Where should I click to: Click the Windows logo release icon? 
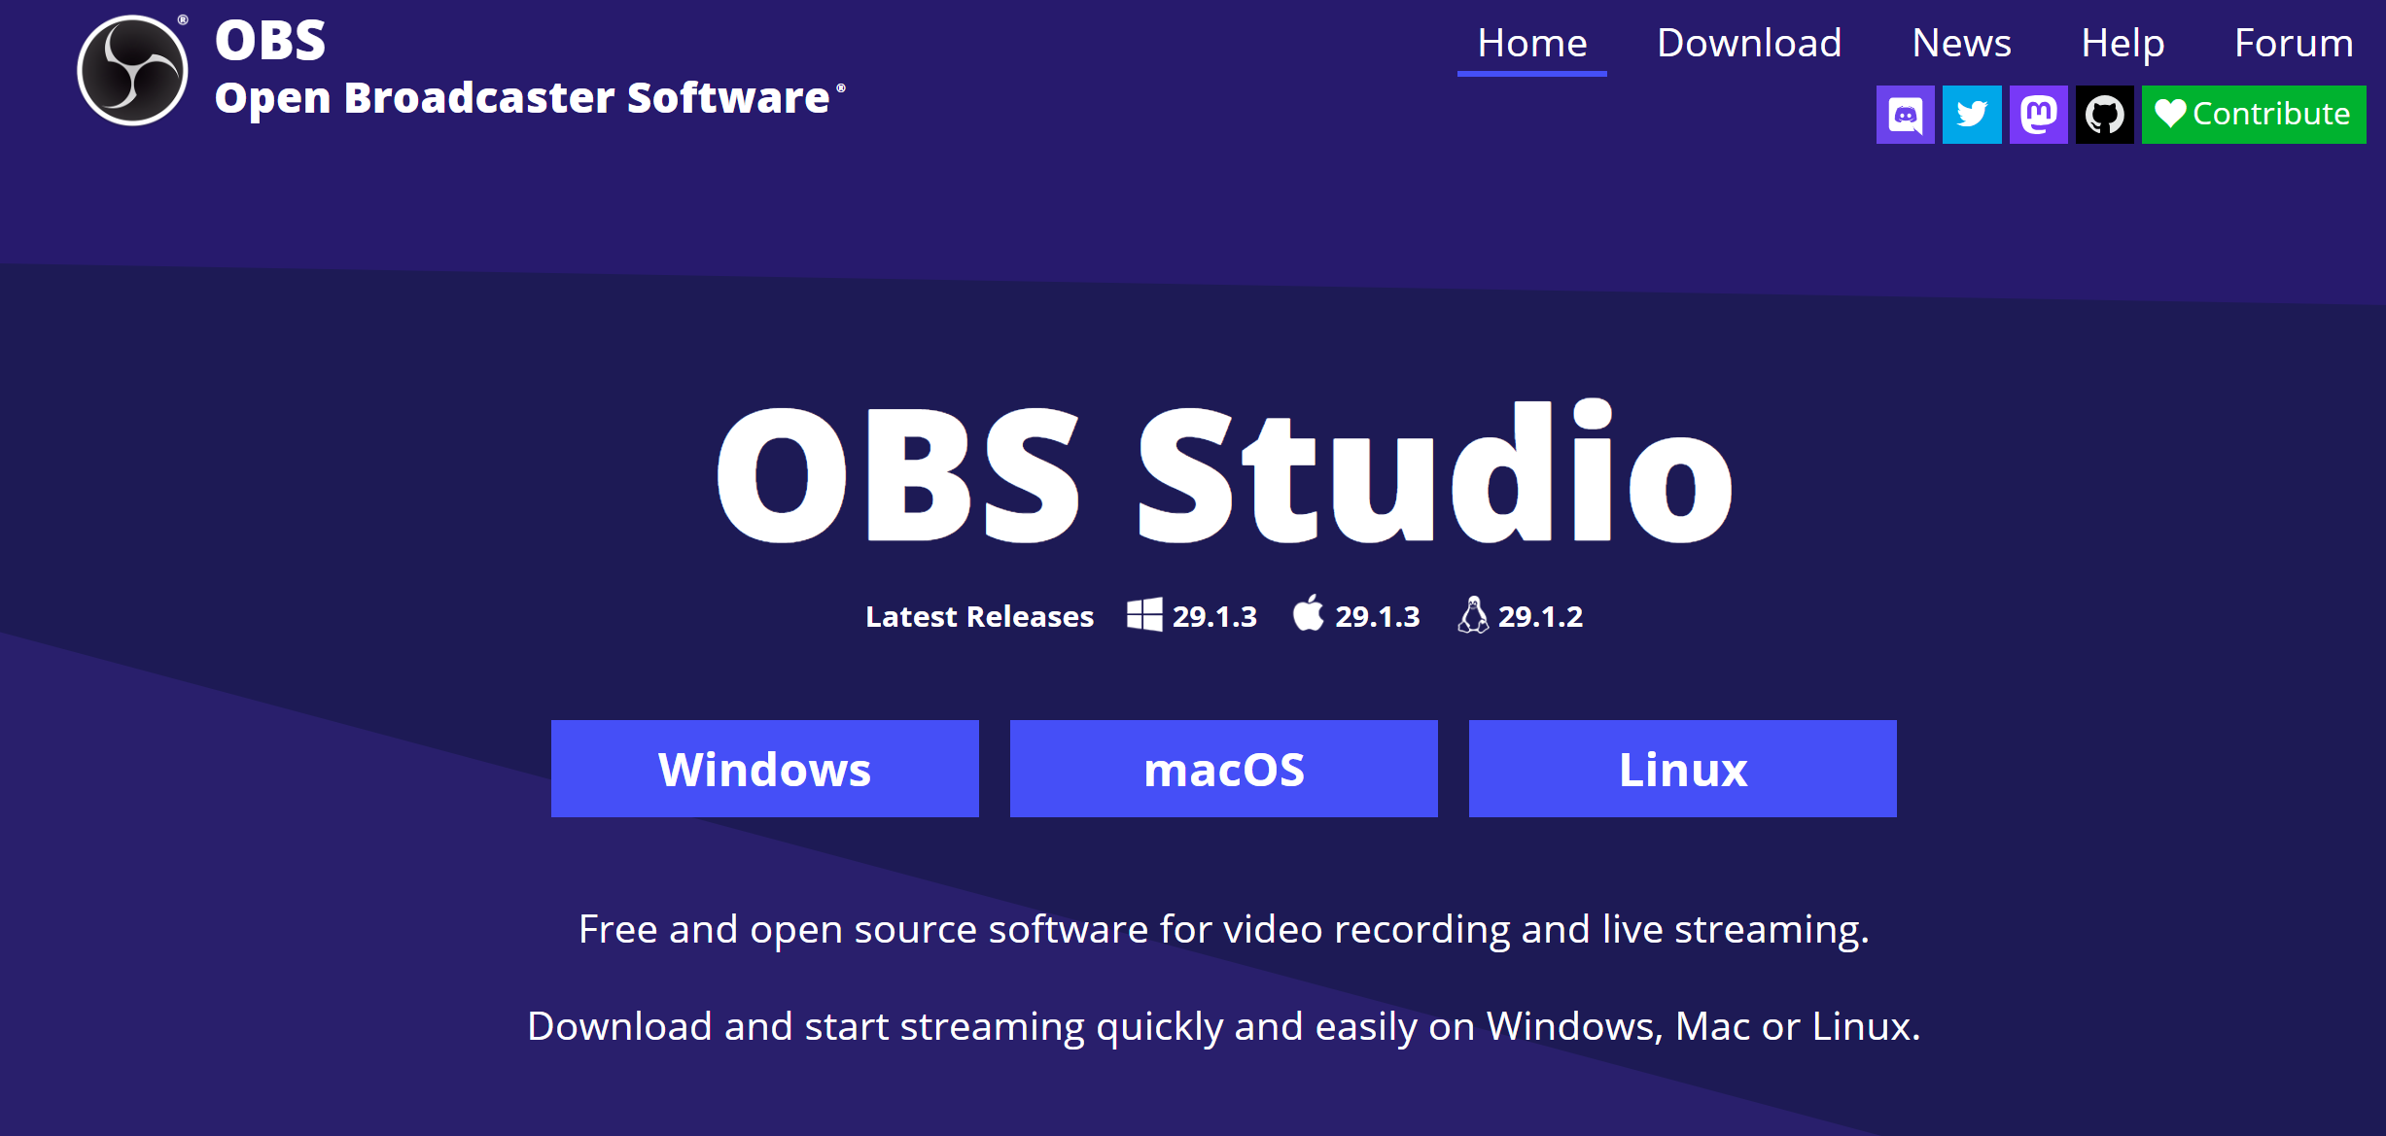[x=1144, y=615]
